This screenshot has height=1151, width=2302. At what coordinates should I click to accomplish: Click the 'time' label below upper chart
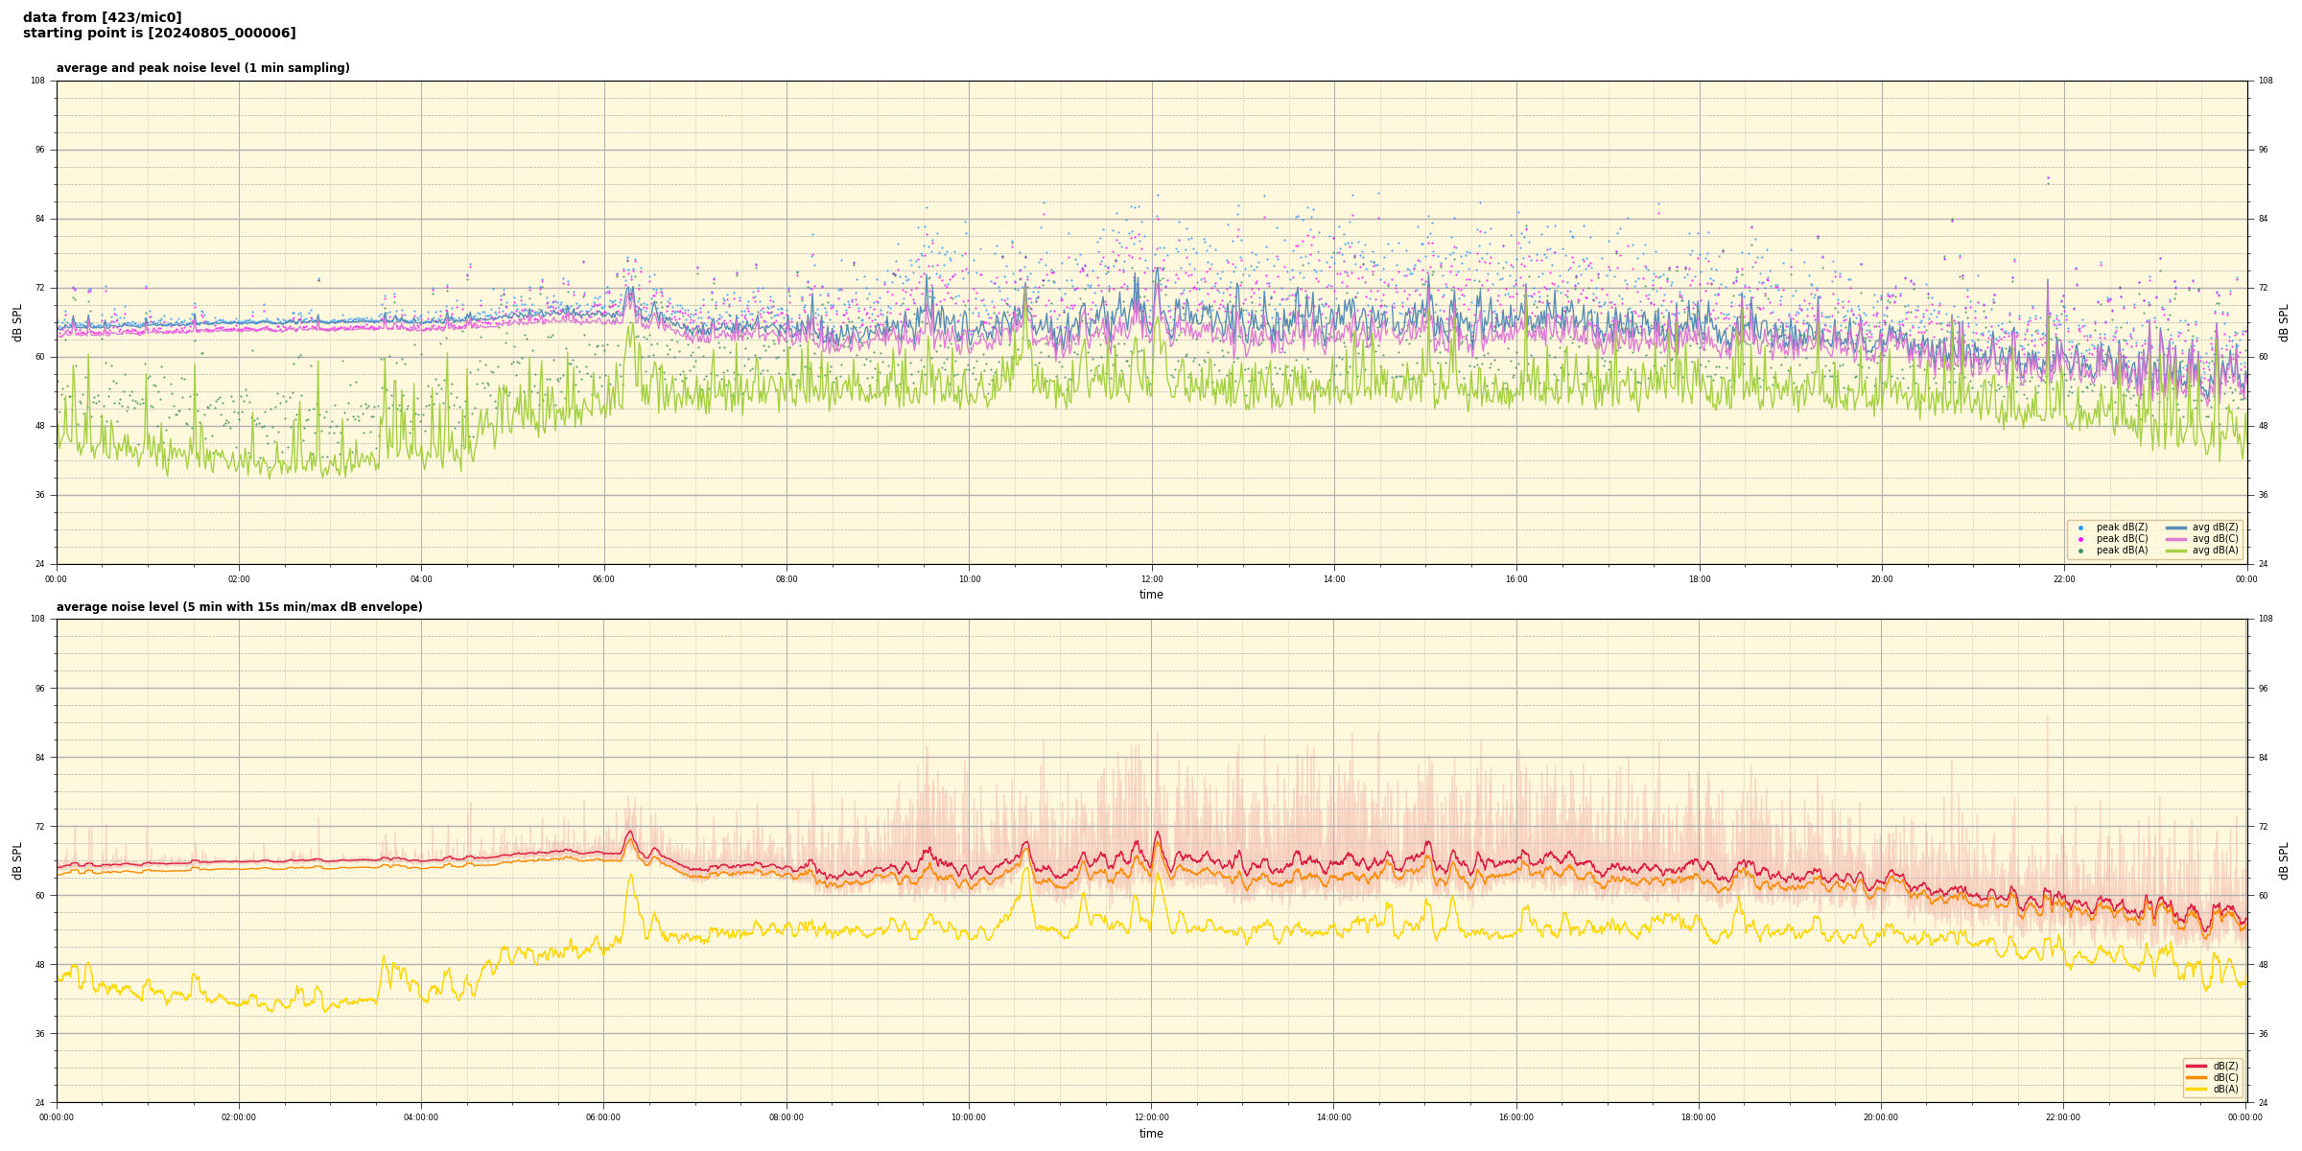(x=1151, y=595)
